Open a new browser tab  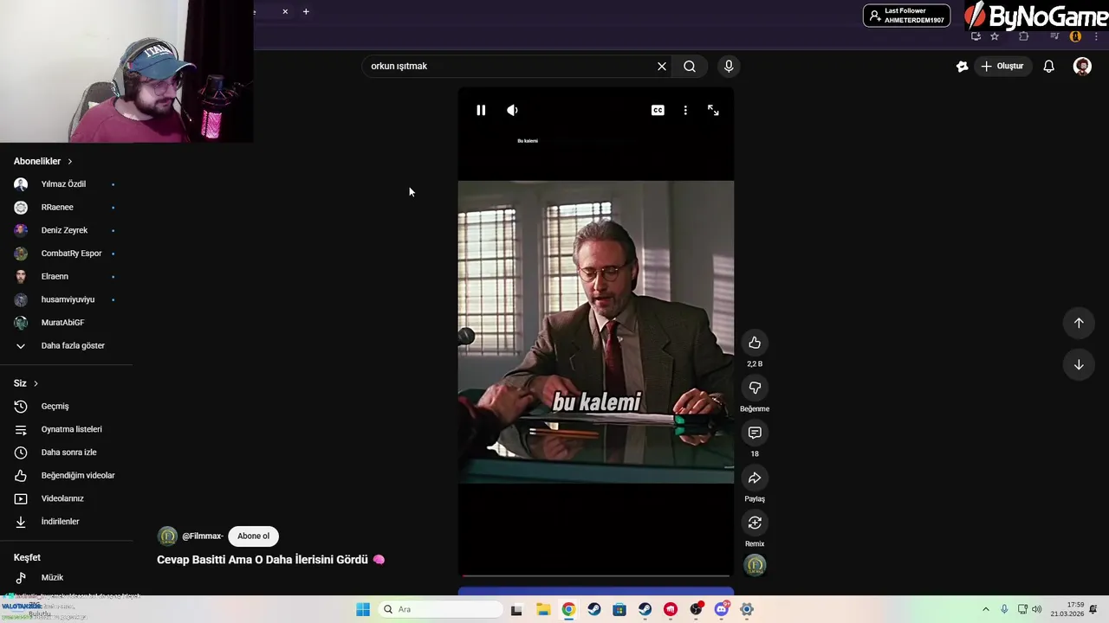point(306,11)
